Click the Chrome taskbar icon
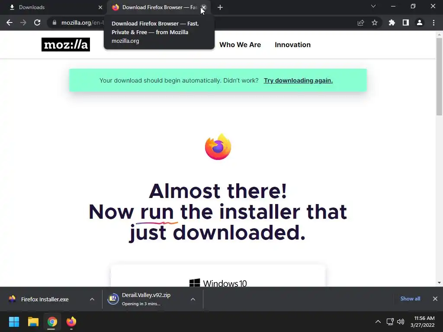 coord(52,322)
